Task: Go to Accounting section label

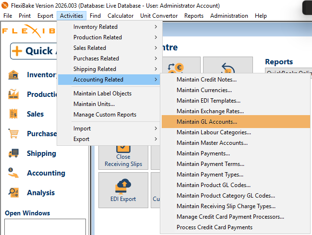Action: [x=46, y=173]
